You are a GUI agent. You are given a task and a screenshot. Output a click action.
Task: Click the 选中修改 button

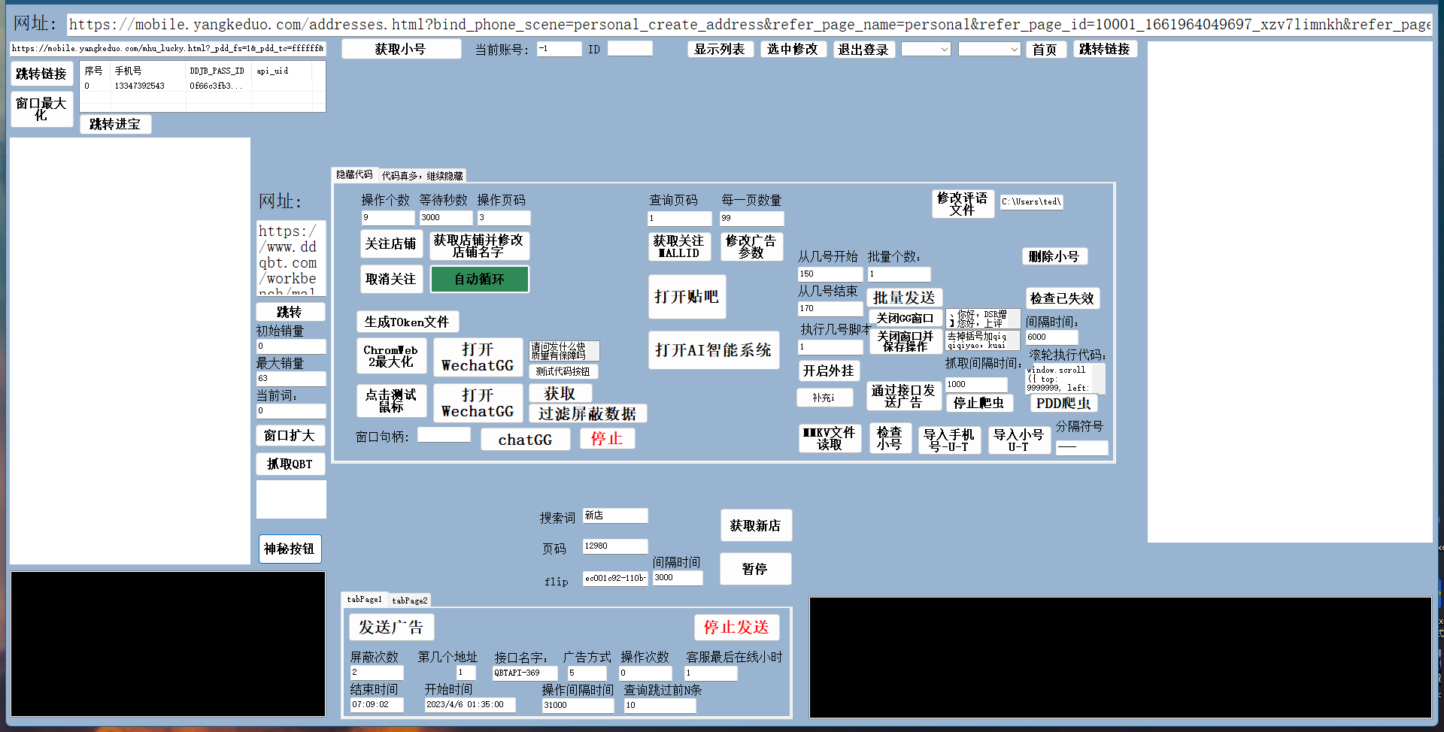coord(793,49)
